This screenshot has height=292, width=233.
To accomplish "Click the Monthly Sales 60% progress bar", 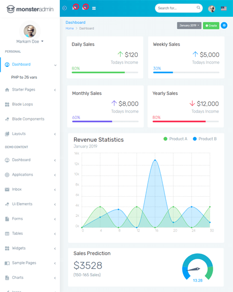I will 105,121.
